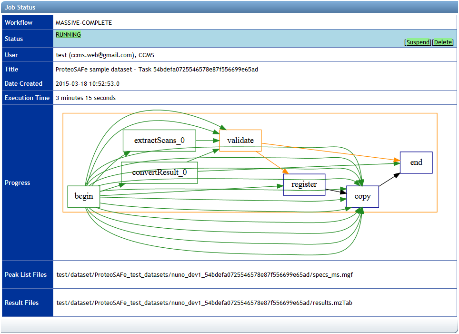Select the Workflow row label
This screenshot has height=334, width=459.
[x=19, y=22]
